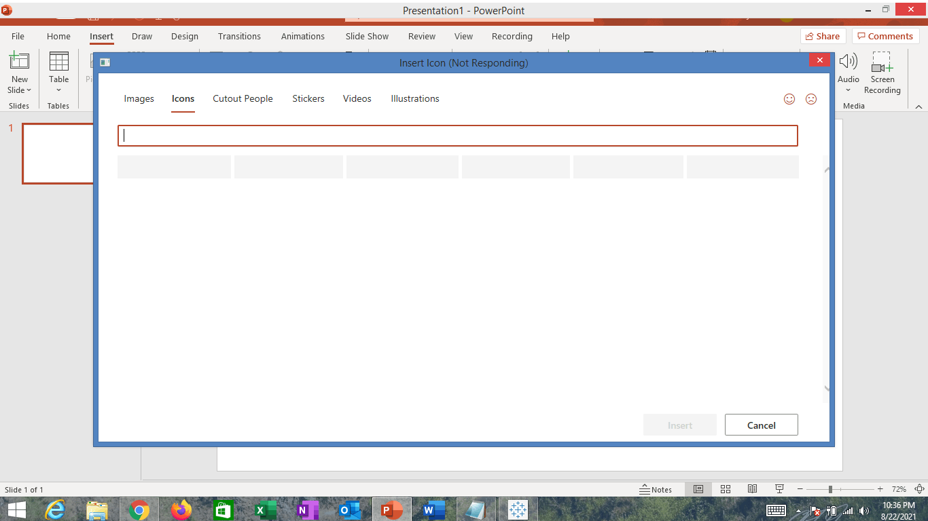Open Microsoft Store from the taskbar
Screen dimensions: 928x521
pos(224,509)
